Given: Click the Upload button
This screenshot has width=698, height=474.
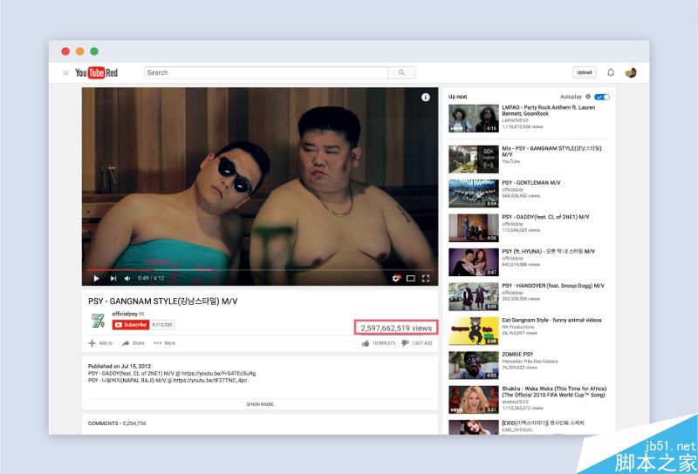Looking at the screenshot, I should 584,72.
